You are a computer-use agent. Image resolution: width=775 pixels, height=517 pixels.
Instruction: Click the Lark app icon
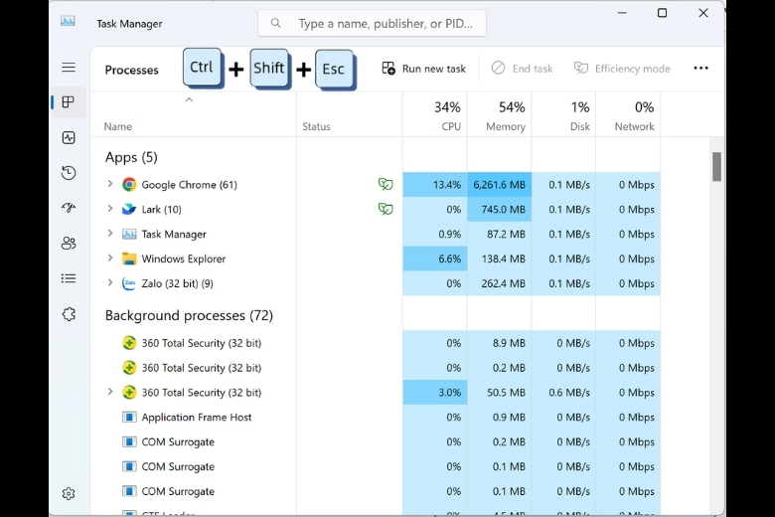coord(129,209)
